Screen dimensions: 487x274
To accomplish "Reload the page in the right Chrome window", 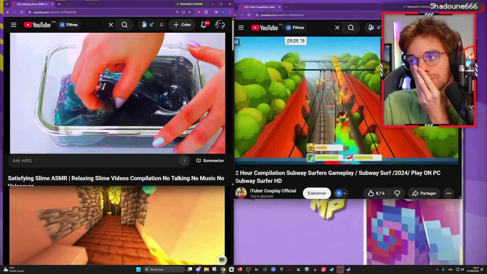I will 249,15.
